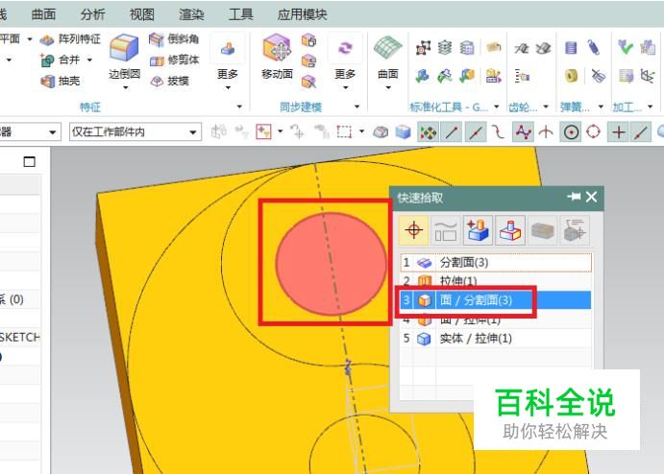Toggle the existing point plus-sign snap
This screenshot has height=474, width=664.
point(618,132)
